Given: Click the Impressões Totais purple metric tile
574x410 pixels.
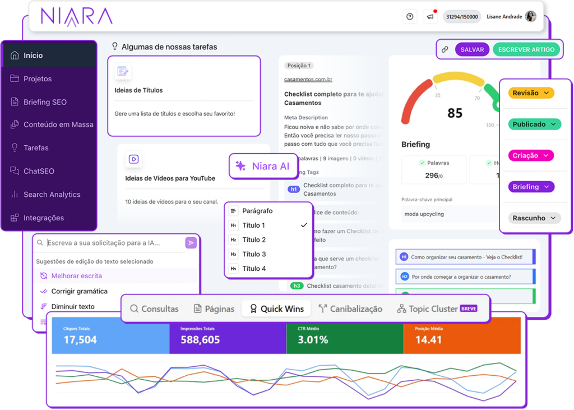Looking at the screenshot, I should [228, 335].
